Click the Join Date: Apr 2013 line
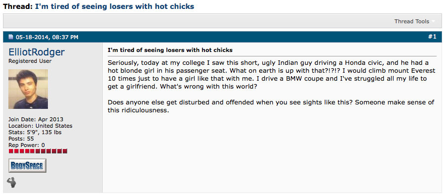The height and width of the screenshot is (196, 445). pos(36,119)
